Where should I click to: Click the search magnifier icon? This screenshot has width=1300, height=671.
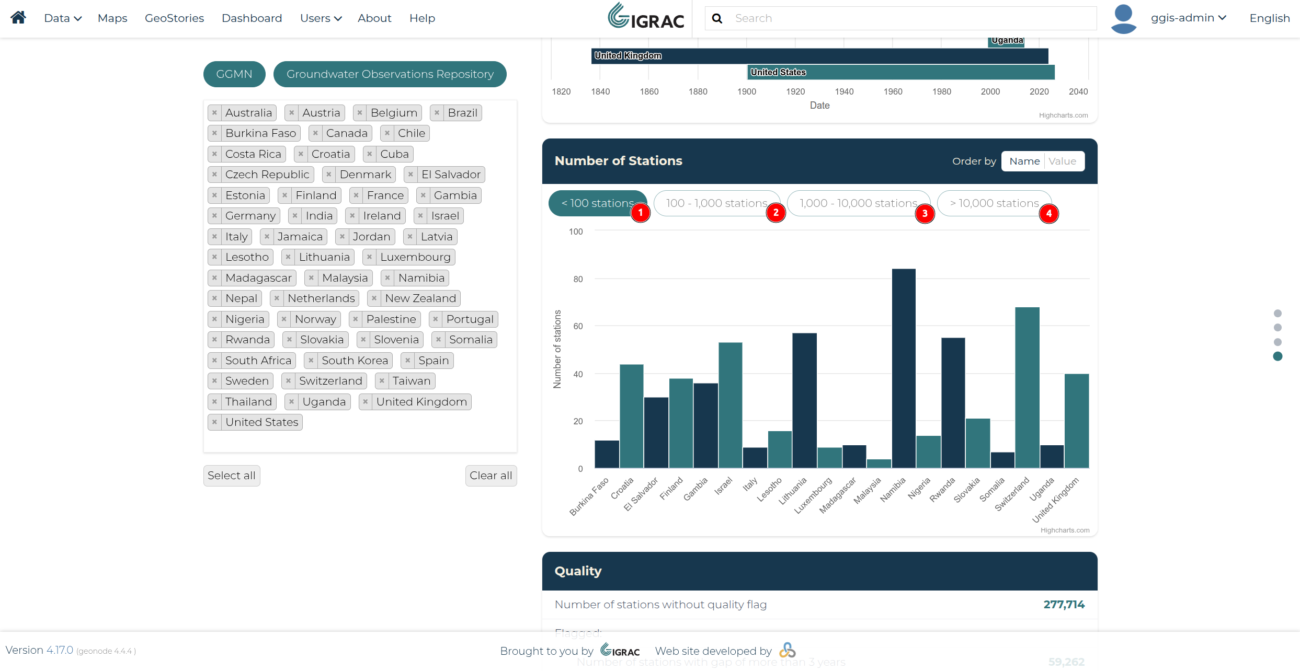pos(717,18)
